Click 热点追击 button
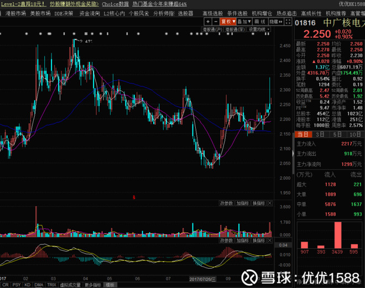Viewport: 365px width, 288px height. tap(286, 13)
